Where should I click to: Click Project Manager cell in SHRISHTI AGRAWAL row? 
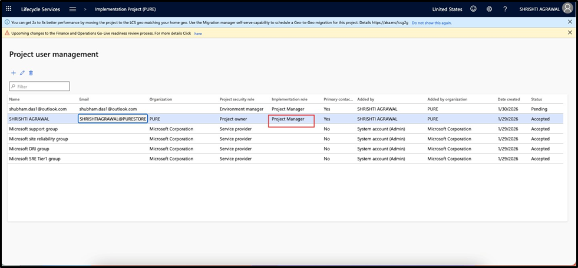pyautogui.click(x=288, y=119)
